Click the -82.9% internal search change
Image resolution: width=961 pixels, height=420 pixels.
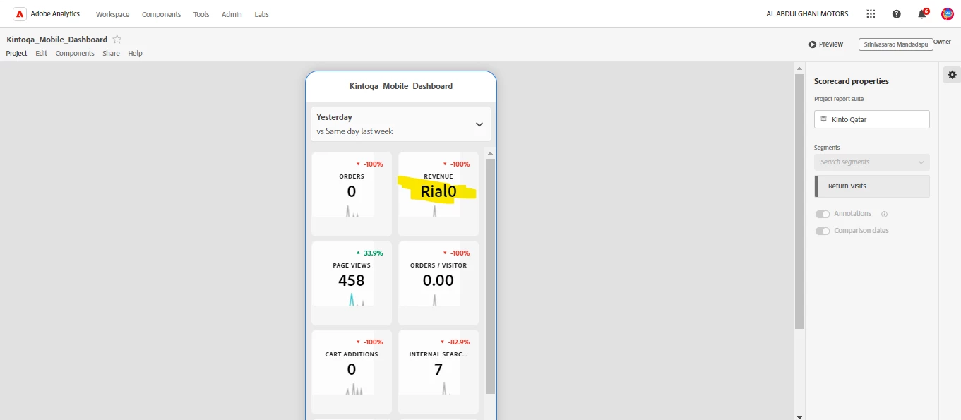tap(459, 342)
